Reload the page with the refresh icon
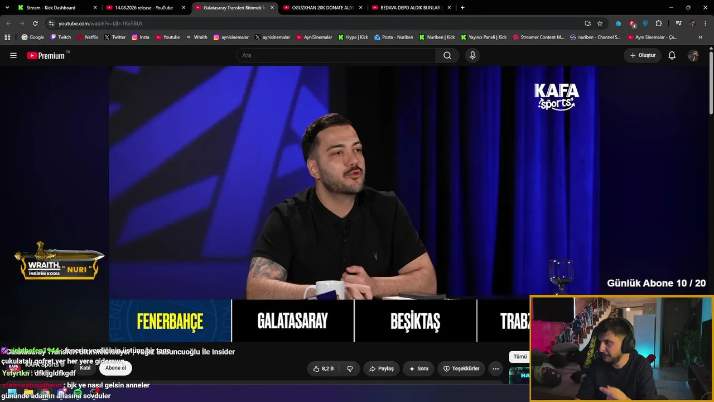The width and height of the screenshot is (714, 402). pyautogui.click(x=35, y=23)
